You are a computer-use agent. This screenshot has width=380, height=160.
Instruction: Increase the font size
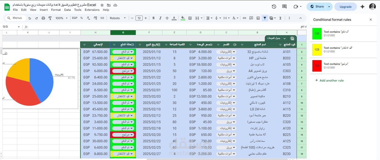click(146, 18)
